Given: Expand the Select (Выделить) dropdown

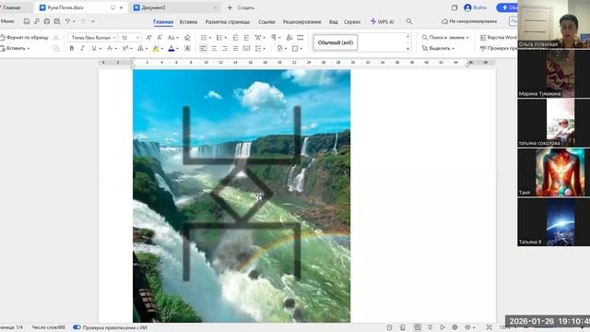Looking at the screenshot, I should [x=453, y=49].
